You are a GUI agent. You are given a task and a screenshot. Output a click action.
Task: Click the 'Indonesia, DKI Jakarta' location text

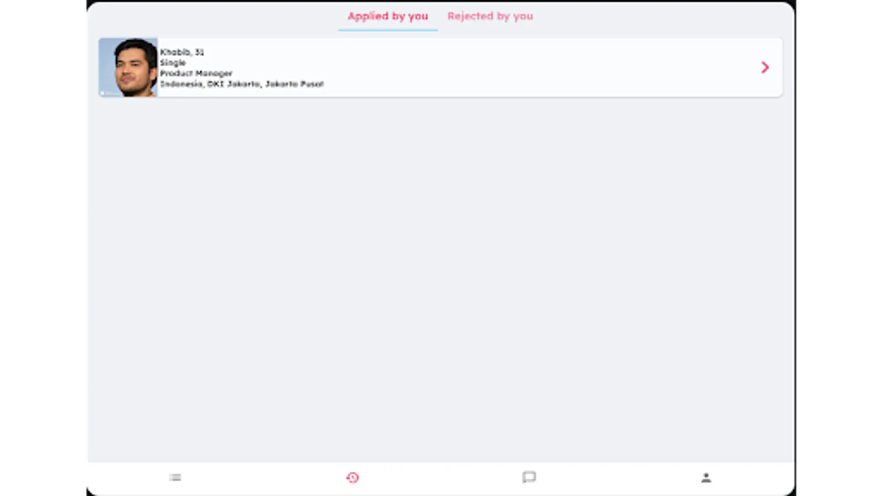pos(243,84)
